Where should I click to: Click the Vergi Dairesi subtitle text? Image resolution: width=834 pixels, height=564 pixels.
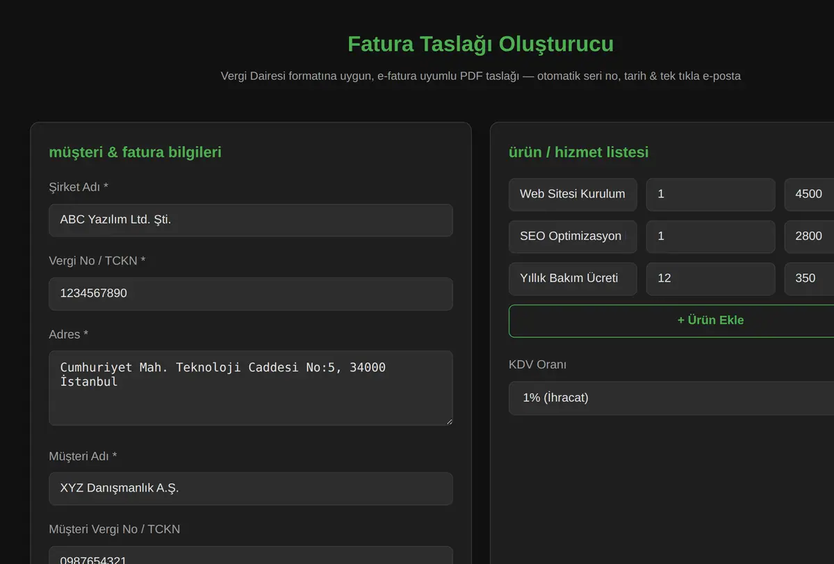point(480,76)
